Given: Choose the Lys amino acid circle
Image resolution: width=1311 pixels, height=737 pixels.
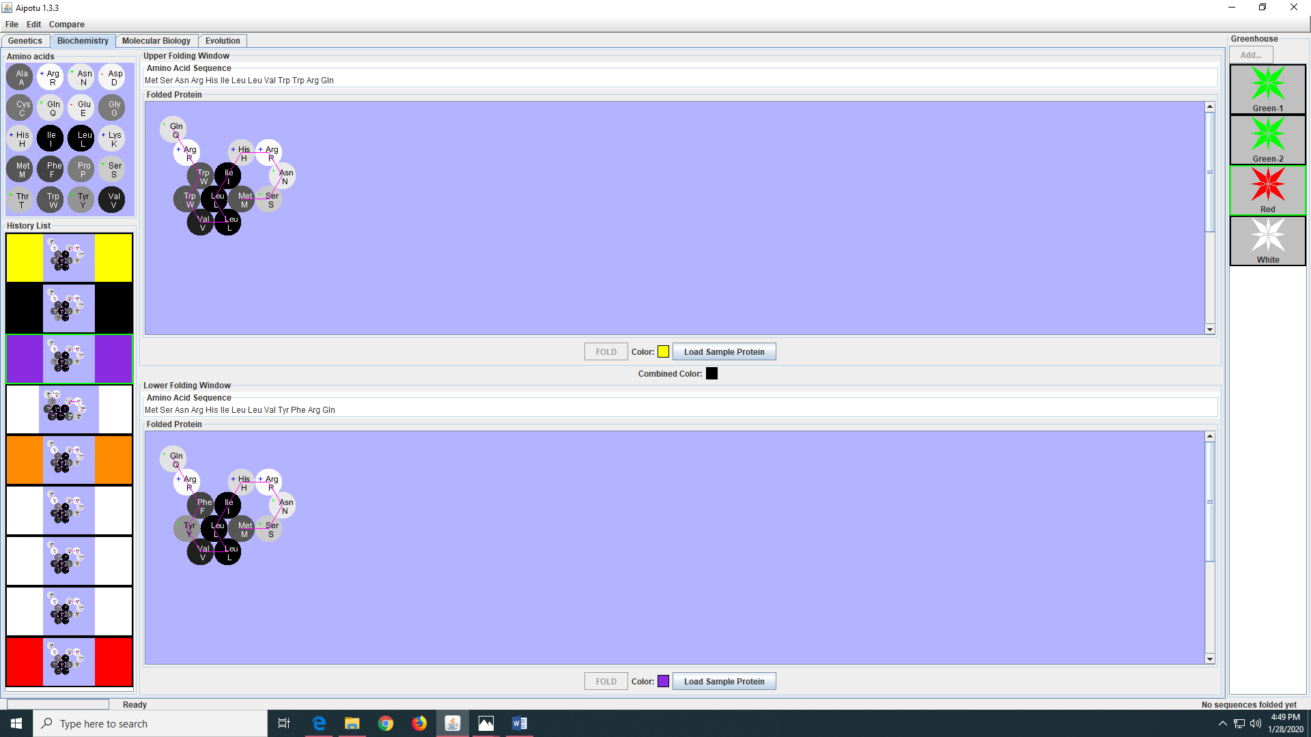Looking at the screenshot, I should [x=113, y=139].
